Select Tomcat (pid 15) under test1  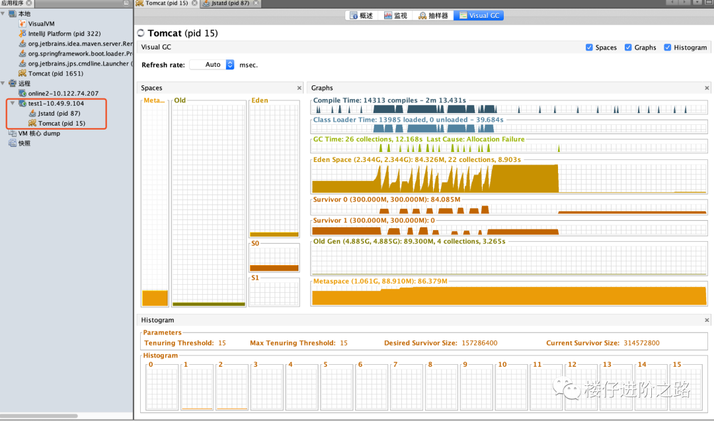pos(61,124)
